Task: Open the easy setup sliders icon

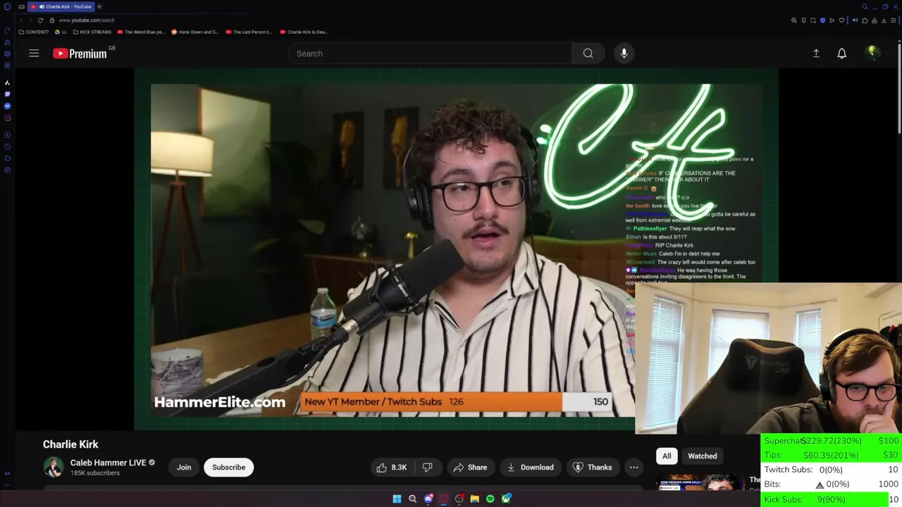Action: point(894,20)
